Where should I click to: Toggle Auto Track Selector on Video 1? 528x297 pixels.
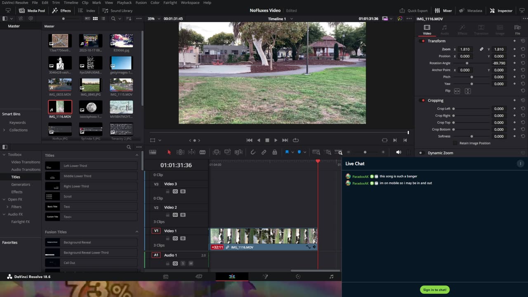[175, 238]
